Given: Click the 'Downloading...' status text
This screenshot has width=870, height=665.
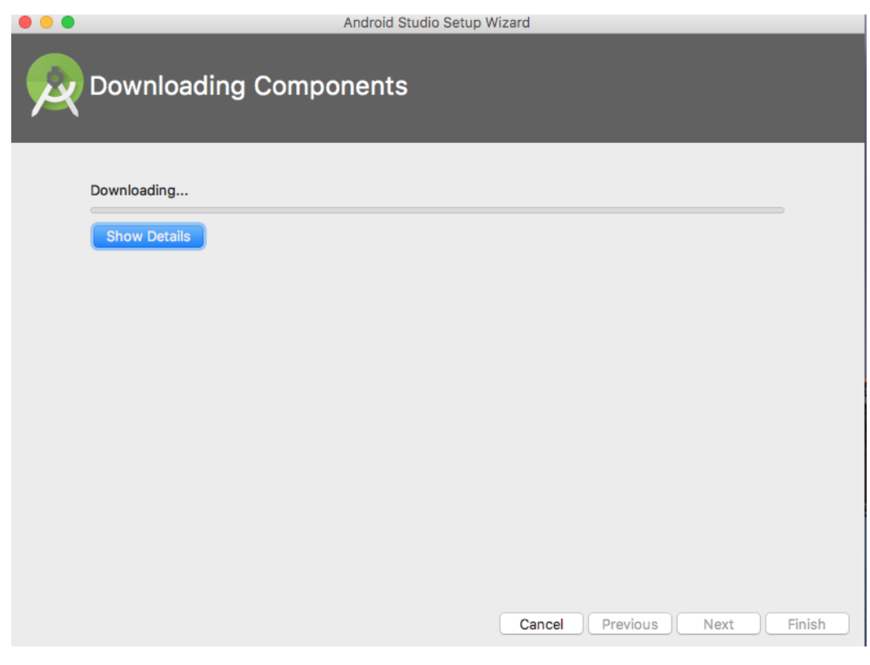Looking at the screenshot, I should tap(139, 191).
